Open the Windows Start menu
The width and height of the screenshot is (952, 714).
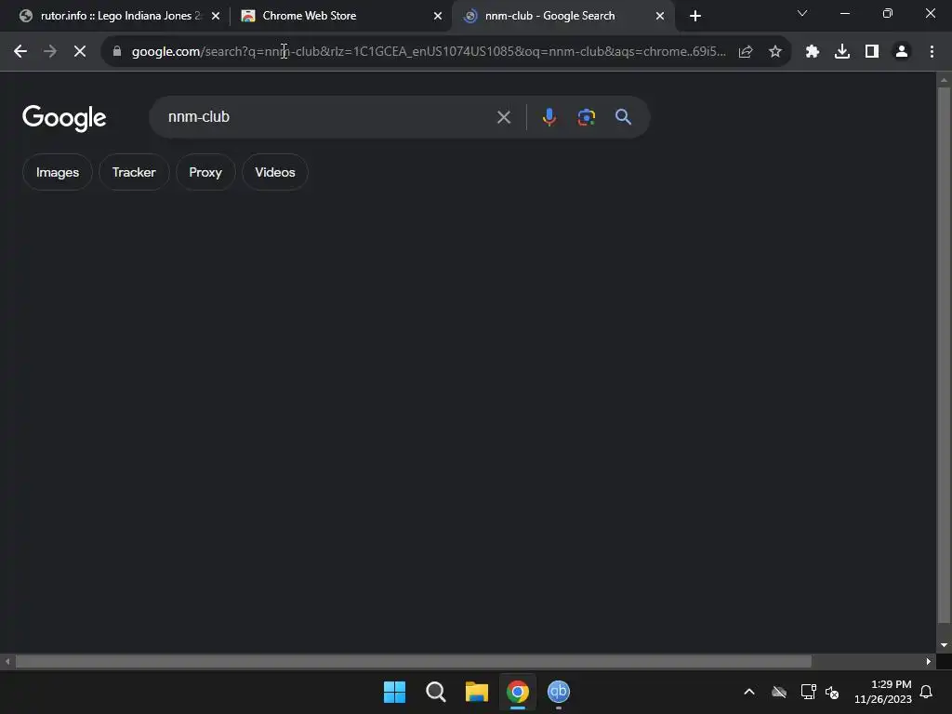394,692
